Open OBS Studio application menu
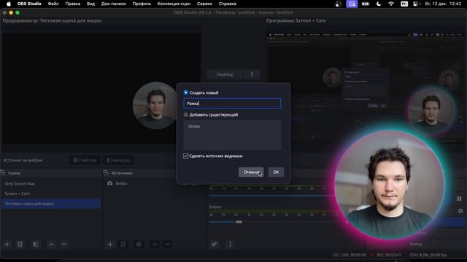 click(x=29, y=4)
